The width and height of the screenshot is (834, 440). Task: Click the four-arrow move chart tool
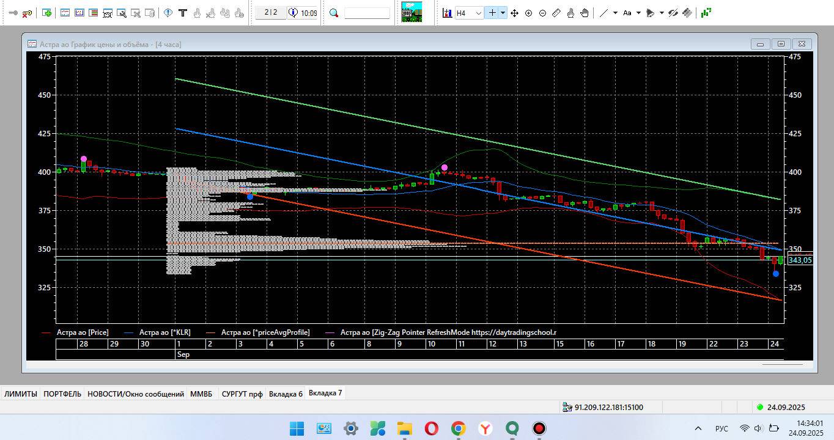[514, 13]
